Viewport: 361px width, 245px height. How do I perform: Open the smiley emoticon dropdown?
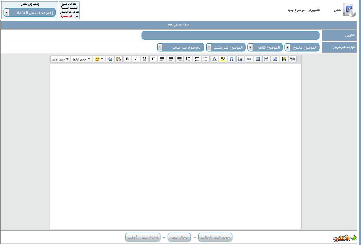[x=99, y=59]
